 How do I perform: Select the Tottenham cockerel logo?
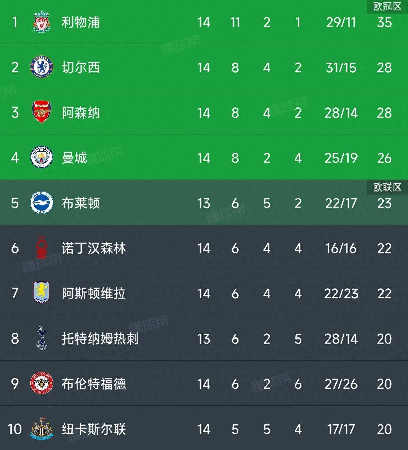coord(41,338)
